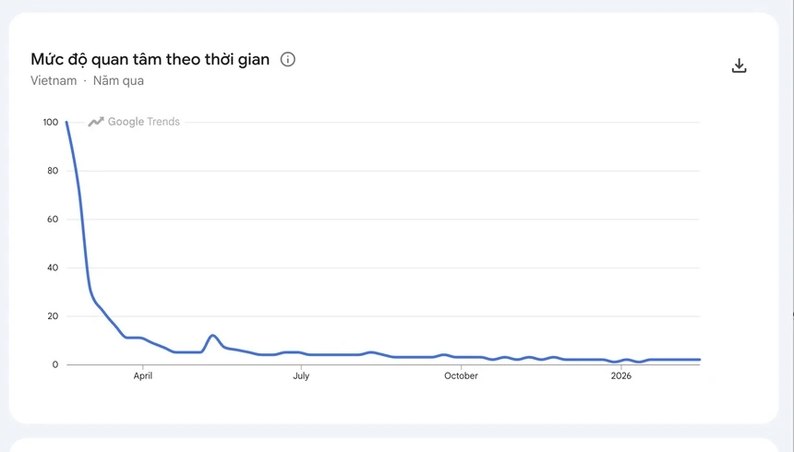Click the 60 value on the y-axis
This screenshot has width=794, height=452.
(x=52, y=220)
